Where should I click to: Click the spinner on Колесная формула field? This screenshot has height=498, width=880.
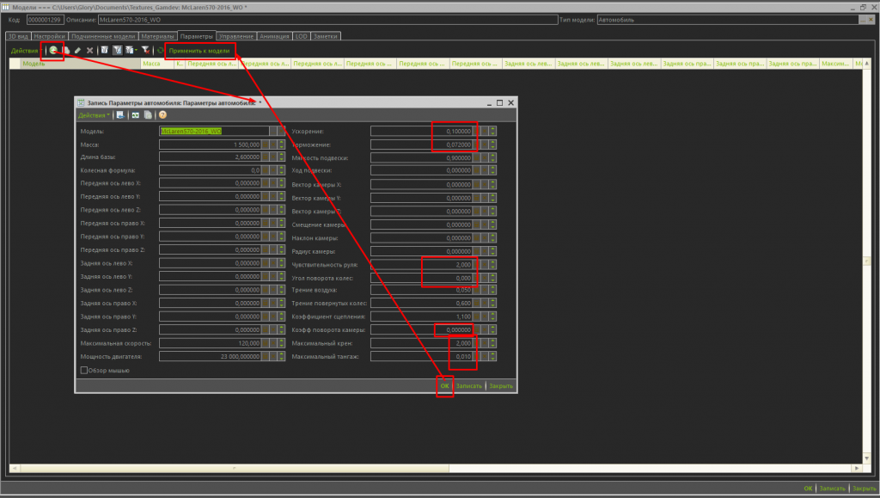pyautogui.click(x=282, y=170)
